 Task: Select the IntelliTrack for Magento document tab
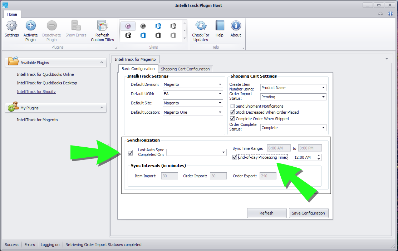tap(135, 59)
